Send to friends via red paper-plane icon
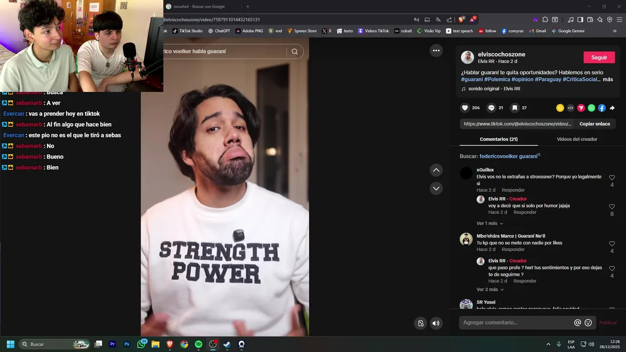Screen dimensions: 626x352 coord(581,108)
